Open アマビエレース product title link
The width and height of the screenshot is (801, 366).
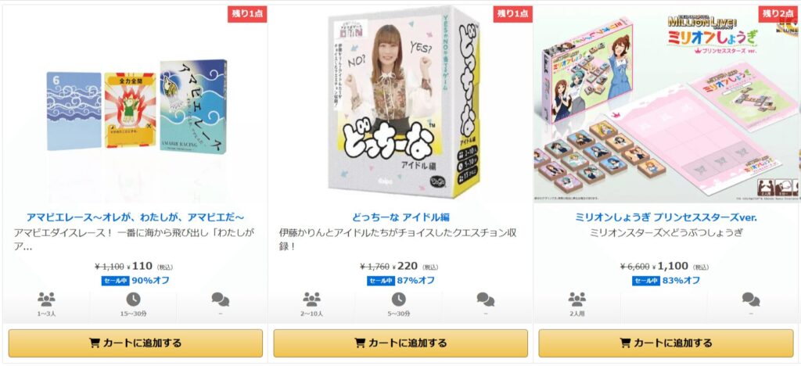click(x=135, y=217)
